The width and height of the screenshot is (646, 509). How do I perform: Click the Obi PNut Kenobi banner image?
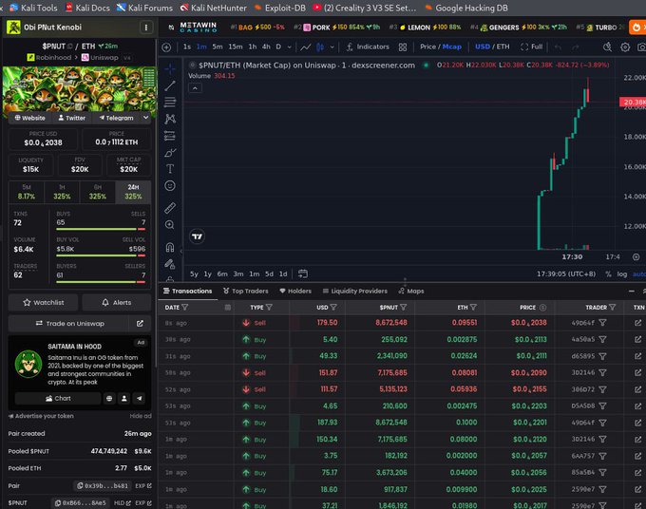pyautogui.click(x=80, y=88)
